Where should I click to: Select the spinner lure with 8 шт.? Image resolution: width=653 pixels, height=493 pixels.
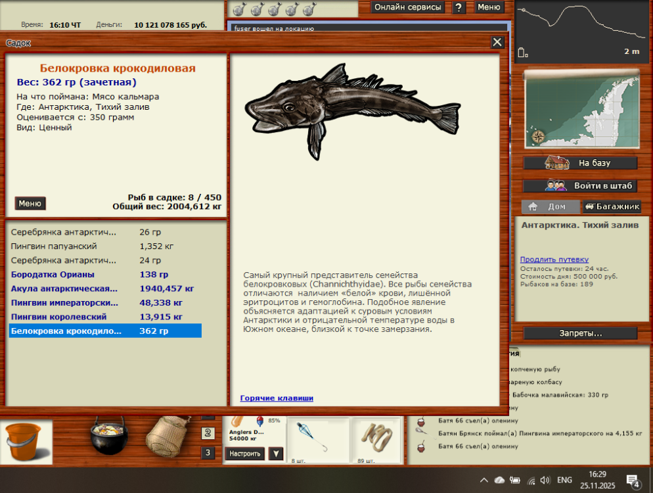pos(319,439)
